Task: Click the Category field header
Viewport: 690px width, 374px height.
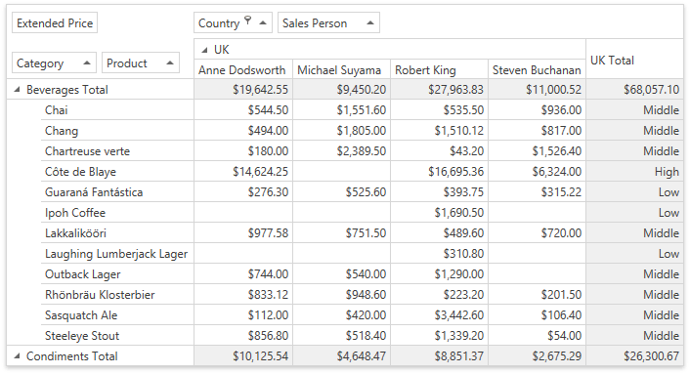Action: click(x=54, y=62)
